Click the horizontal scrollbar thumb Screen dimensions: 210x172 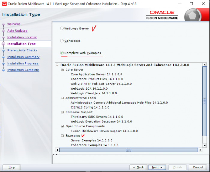click(x=129, y=150)
